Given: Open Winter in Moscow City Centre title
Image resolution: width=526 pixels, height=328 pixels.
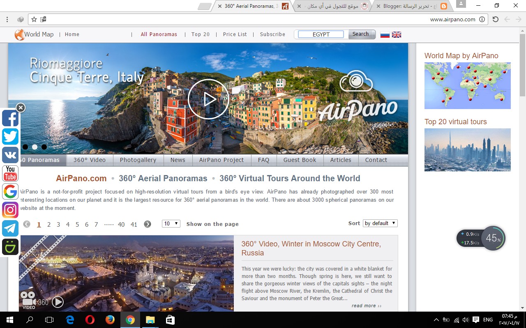Looking at the screenshot, I should (x=311, y=248).
